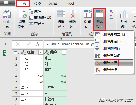This screenshot has width=136, height=105.
Task: Click the cell containing 刘八
Action: pos(55,64)
